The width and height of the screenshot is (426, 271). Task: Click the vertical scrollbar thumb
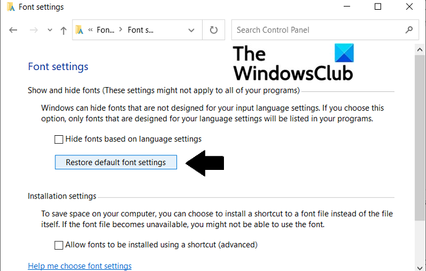pos(420,138)
